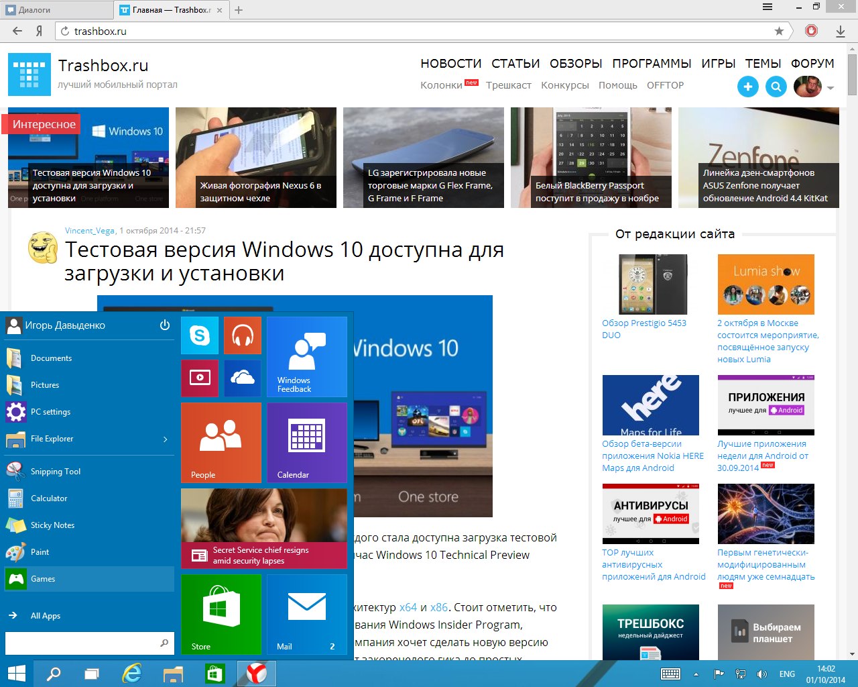The width and height of the screenshot is (858, 687).
Task: Open the user avatar dropdown arrow
Action: (x=831, y=88)
